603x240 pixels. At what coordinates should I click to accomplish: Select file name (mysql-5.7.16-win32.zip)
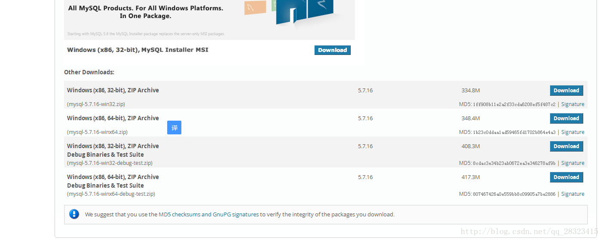tap(96, 104)
